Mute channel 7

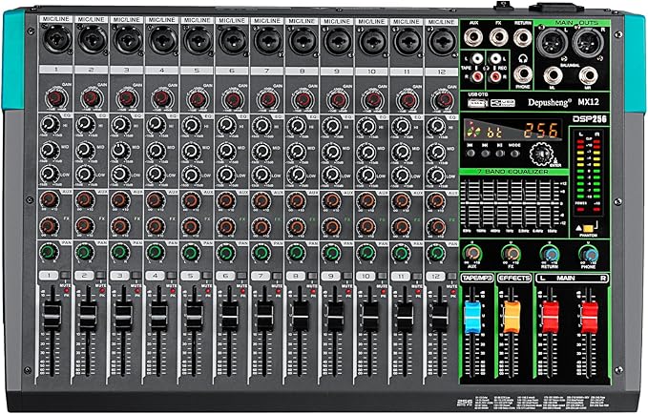278,276
